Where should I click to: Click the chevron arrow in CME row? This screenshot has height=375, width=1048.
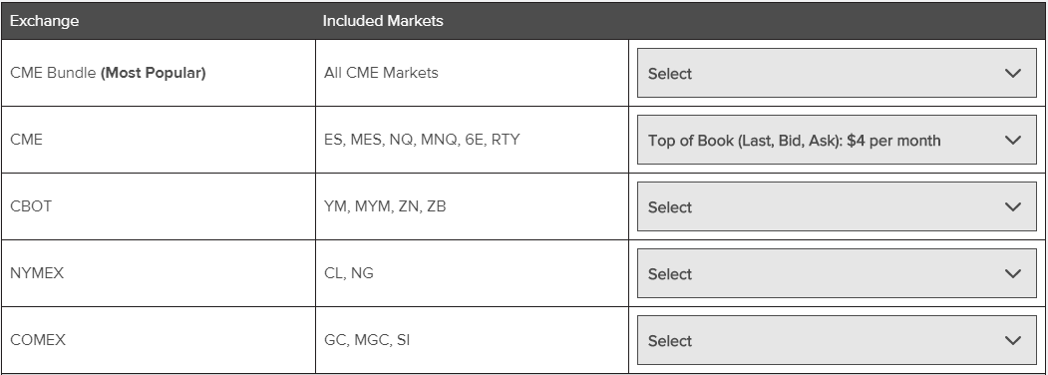(1013, 140)
